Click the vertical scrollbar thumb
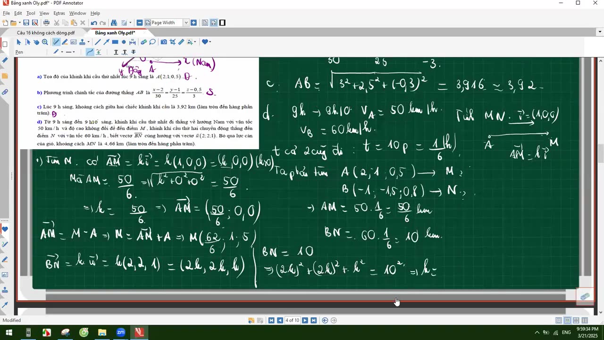 601,153
